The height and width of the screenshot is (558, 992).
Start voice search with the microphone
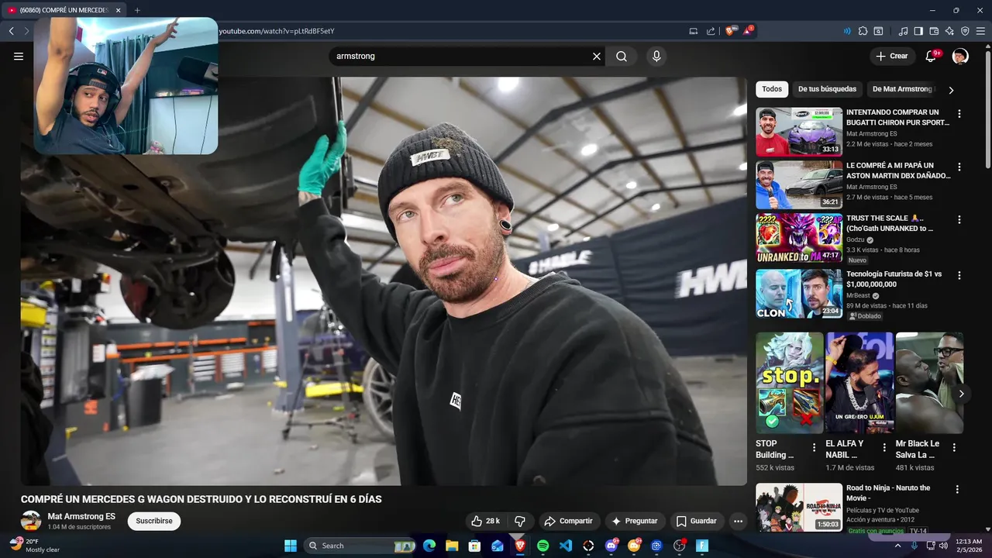(x=656, y=57)
